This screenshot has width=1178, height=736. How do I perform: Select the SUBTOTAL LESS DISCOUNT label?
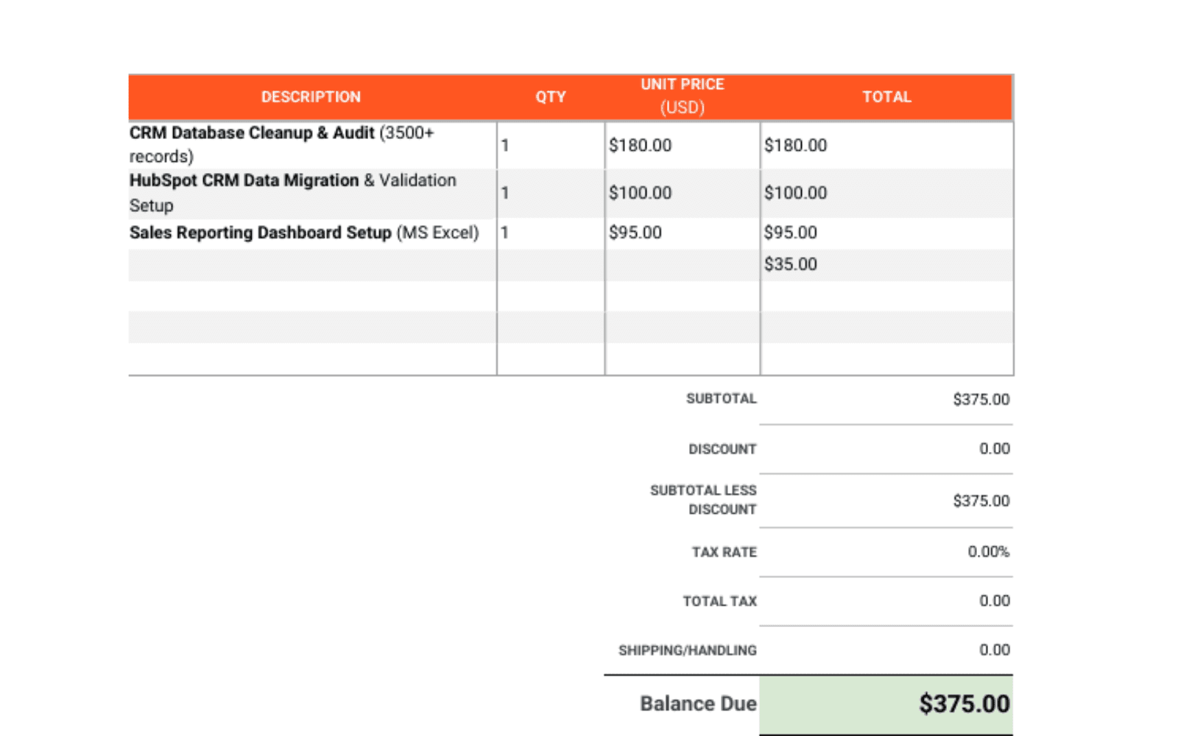point(703,500)
